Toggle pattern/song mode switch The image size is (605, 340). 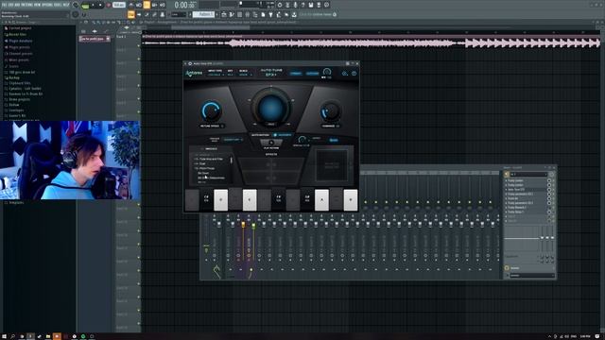tap(86, 7)
